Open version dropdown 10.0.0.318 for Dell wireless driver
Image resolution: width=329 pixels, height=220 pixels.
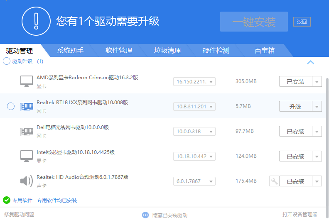point(194,132)
